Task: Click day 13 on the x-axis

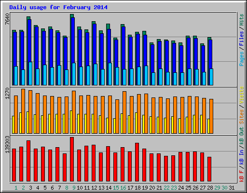Action: pos(101,188)
